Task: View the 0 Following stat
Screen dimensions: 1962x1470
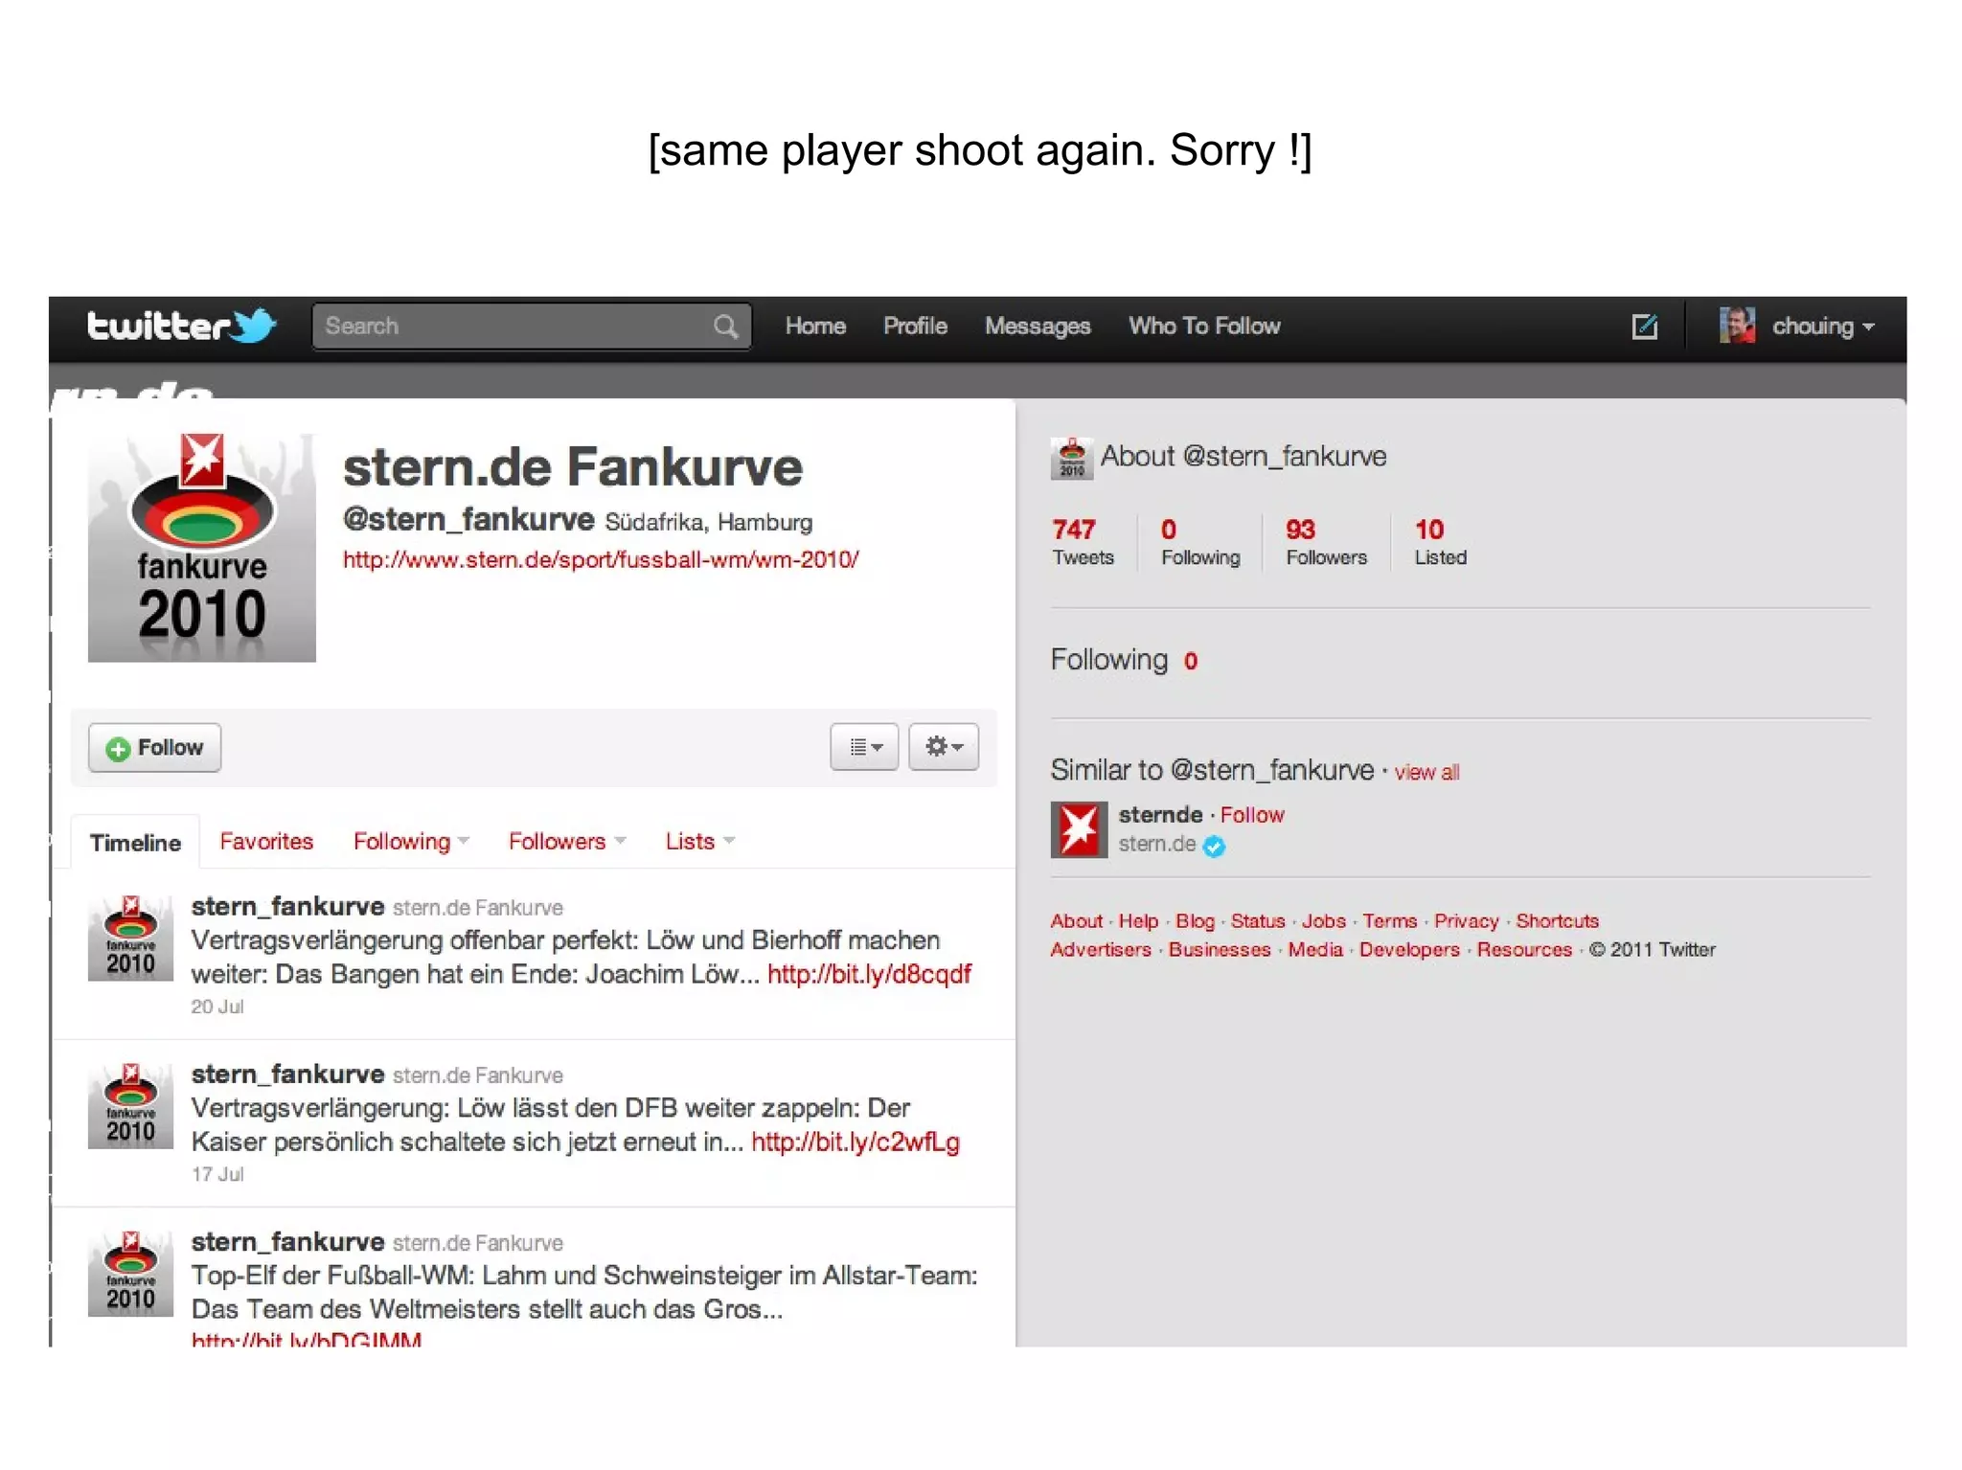Action: (1200, 542)
